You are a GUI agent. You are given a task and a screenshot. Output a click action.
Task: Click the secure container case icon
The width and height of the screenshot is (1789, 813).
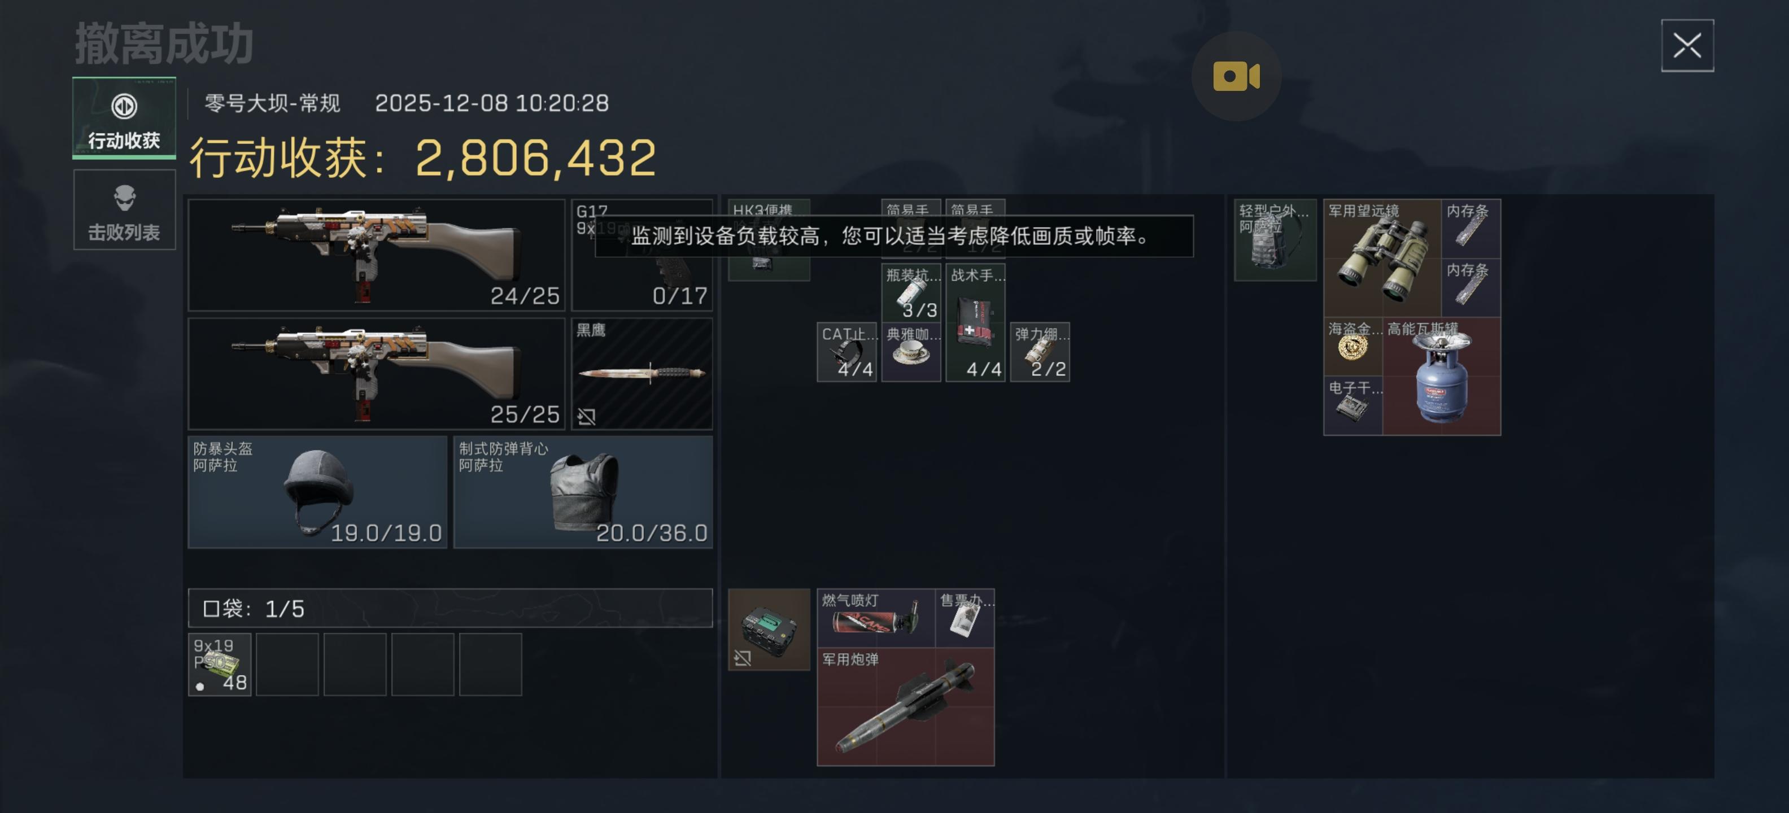pos(769,629)
